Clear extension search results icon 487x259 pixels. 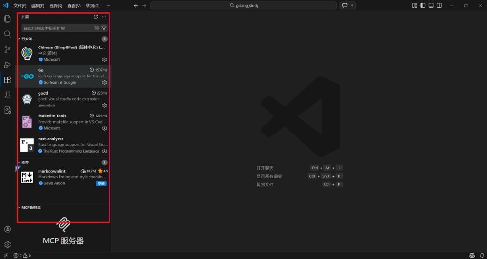click(97, 28)
